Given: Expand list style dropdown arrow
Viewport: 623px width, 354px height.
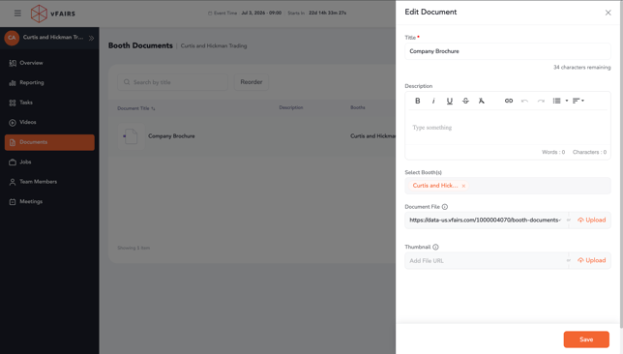Looking at the screenshot, I should 567,101.
